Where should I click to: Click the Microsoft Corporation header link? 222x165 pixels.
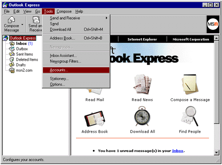click(x=191, y=39)
